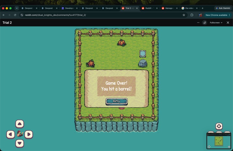Click the reddit URL address field
Screen dimensions: 233x151
pos(103,15)
